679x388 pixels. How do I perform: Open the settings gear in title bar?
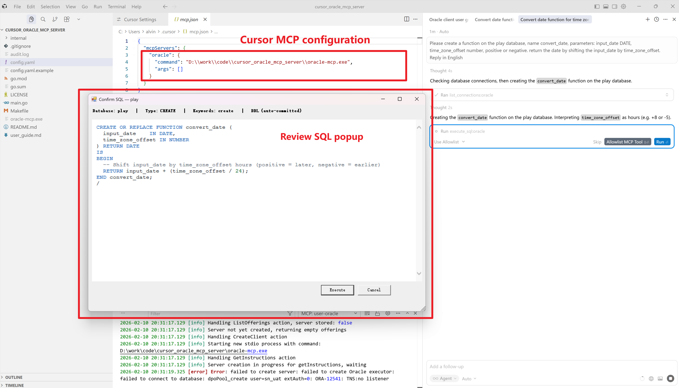624,6
